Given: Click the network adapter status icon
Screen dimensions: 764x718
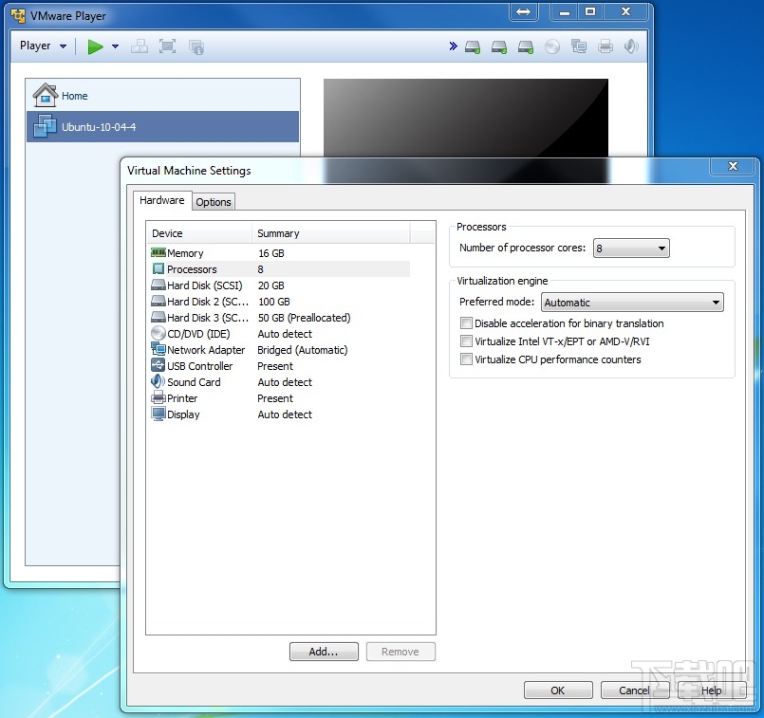Looking at the screenshot, I should click(579, 46).
